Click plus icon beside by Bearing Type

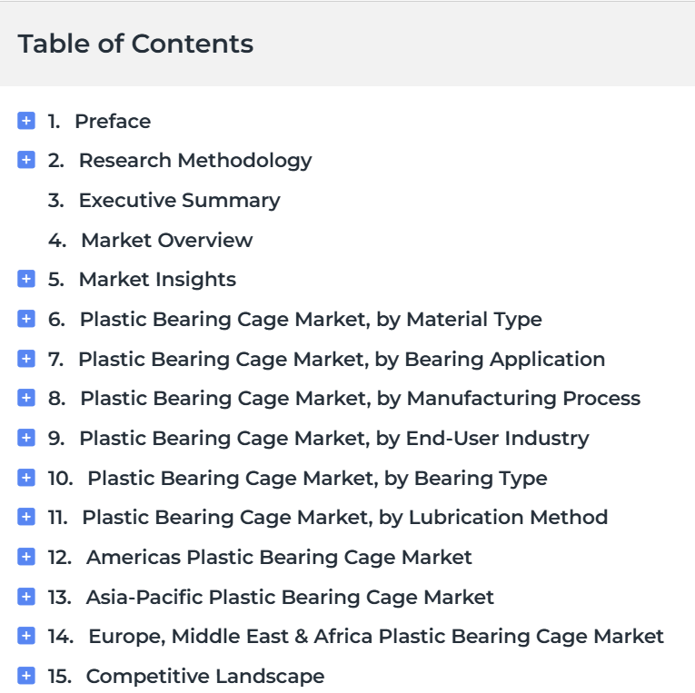pyautogui.click(x=26, y=478)
